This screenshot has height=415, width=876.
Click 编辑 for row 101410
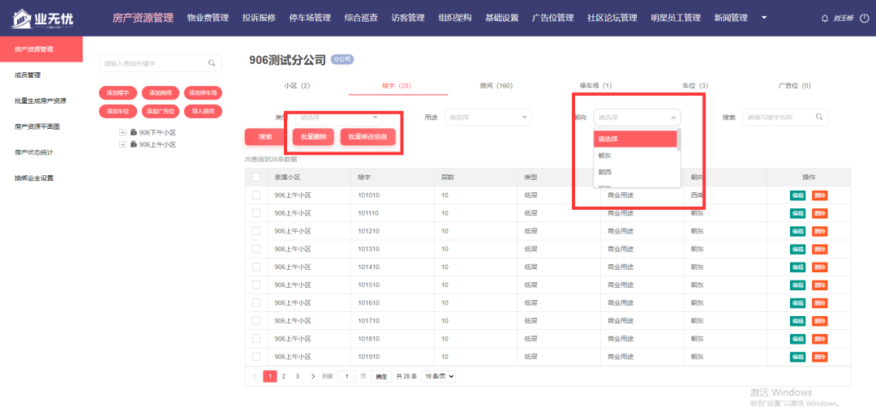[798, 267]
